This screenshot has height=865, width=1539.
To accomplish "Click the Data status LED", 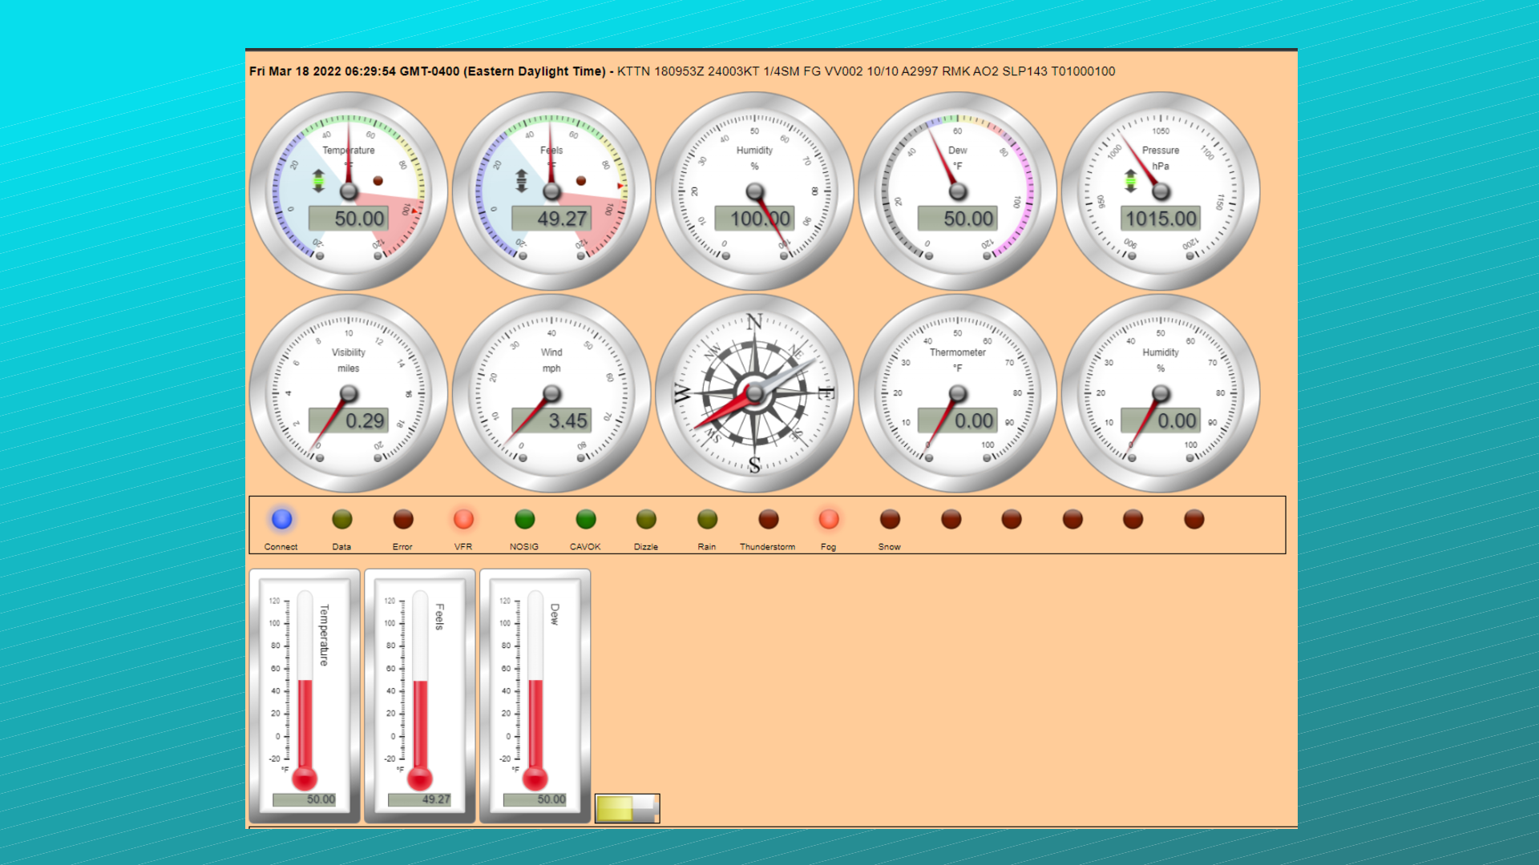I will [342, 519].
